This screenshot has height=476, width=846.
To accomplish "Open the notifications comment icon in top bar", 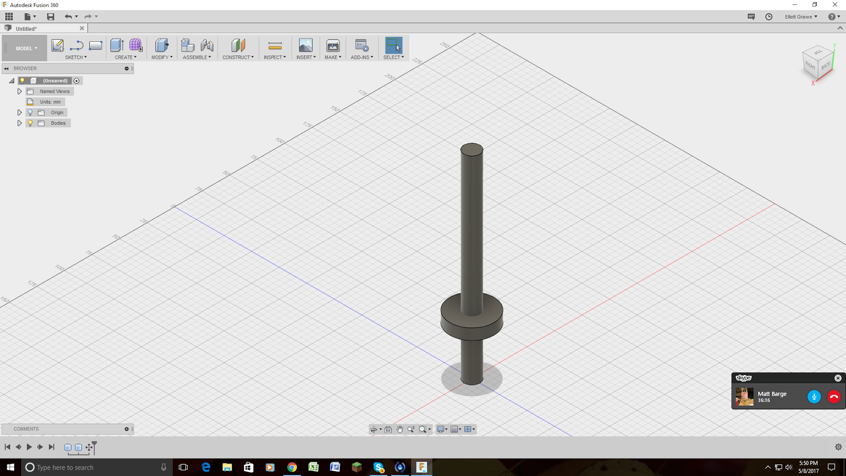I will click(x=751, y=16).
